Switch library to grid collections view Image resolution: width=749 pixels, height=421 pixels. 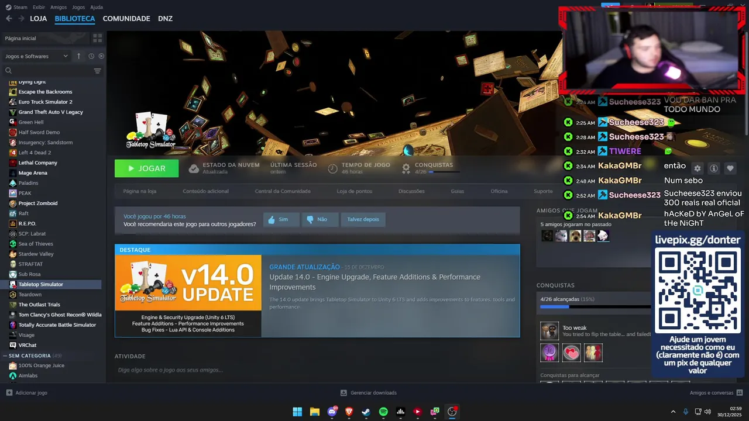click(97, 38)
